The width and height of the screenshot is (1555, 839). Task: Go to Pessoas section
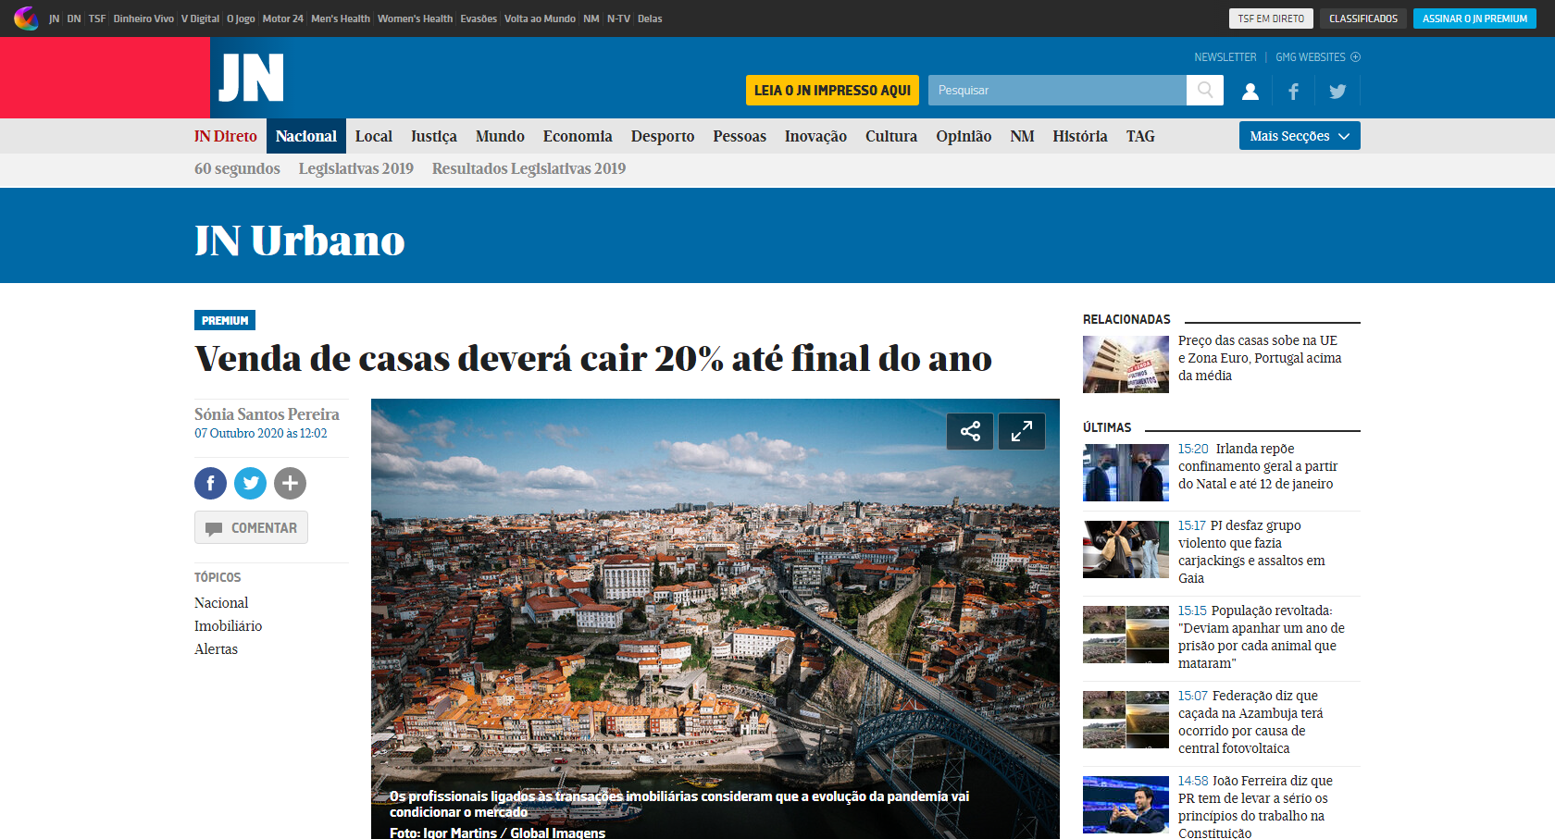(740, 136)
